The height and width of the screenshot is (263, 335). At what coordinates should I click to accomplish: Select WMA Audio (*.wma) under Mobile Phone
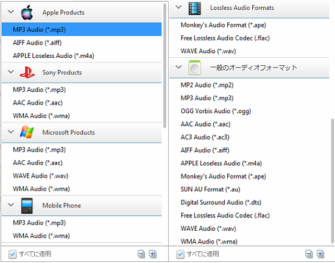[x=82, y=236]
